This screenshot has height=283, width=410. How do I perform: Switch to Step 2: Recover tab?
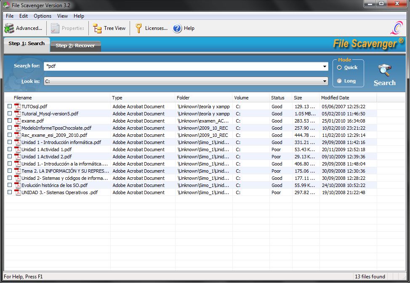click(75, 45)
